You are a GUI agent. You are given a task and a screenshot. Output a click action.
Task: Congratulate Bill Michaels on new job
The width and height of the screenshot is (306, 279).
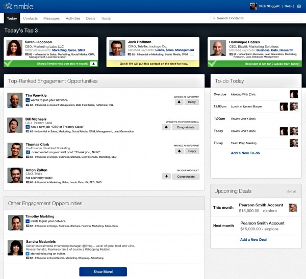(x=186, y=127)
